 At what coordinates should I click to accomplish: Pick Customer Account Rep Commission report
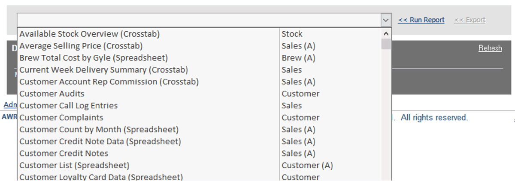(109, 82)
